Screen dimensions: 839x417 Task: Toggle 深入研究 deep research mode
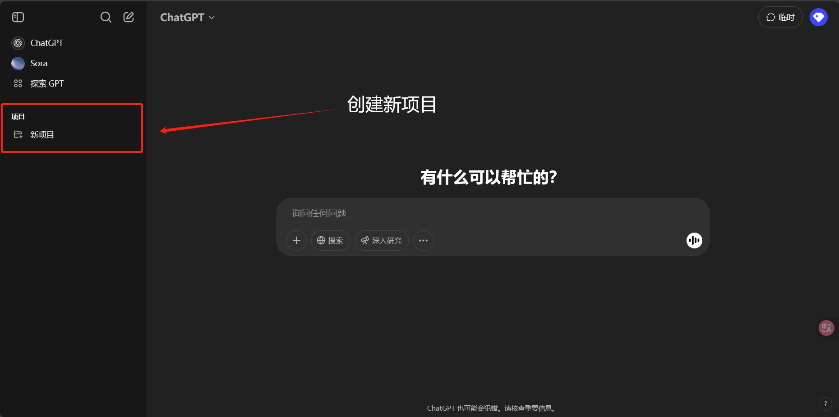381,240
